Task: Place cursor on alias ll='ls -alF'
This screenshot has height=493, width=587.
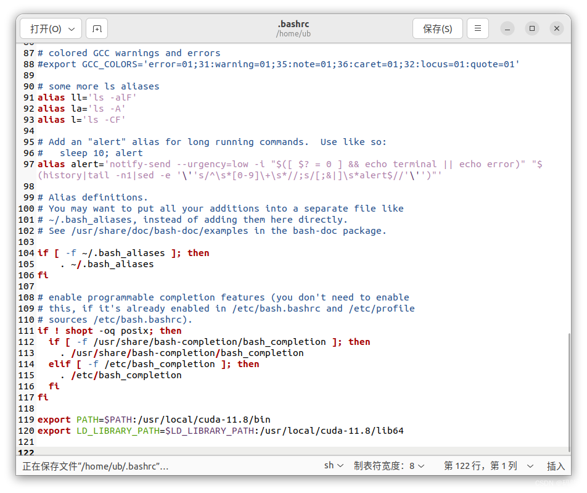Action: (87, 97)
